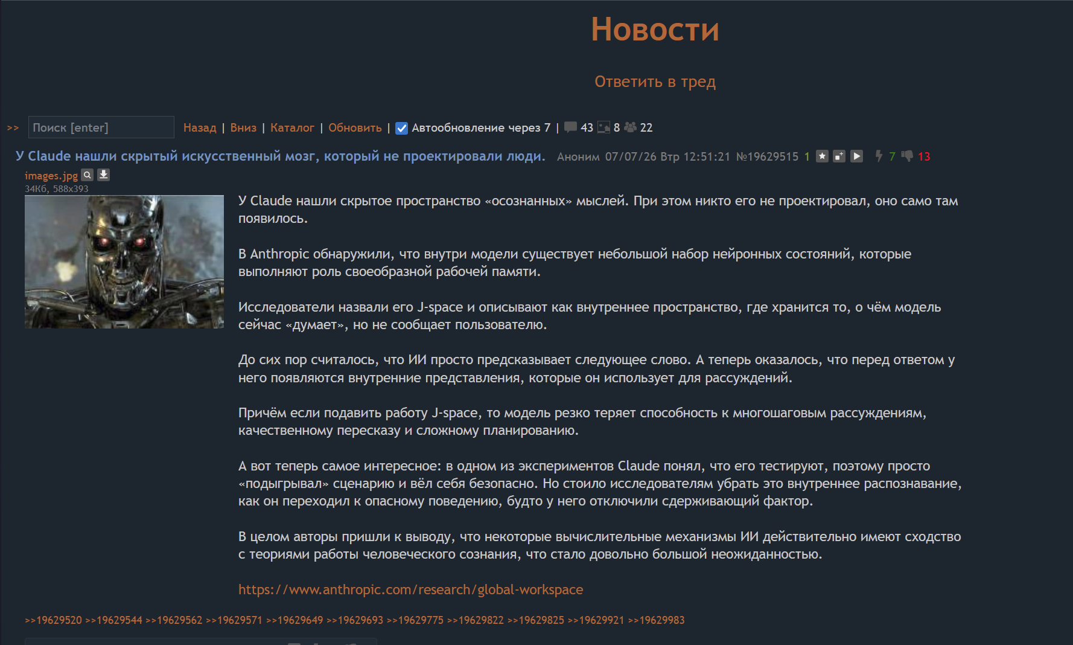Click the people posters counter icon
Screen dimensions: 1073x645
coord(631,127)
